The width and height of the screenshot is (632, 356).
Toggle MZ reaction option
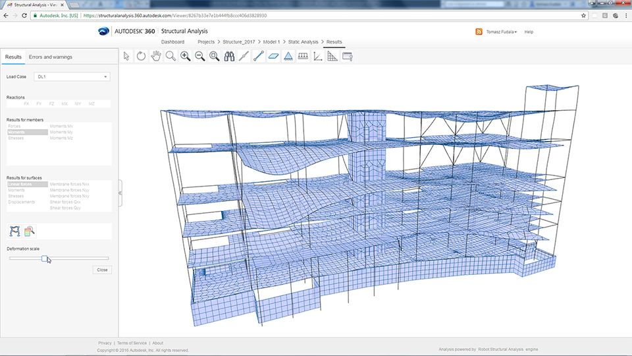click(x=92, y=104)
